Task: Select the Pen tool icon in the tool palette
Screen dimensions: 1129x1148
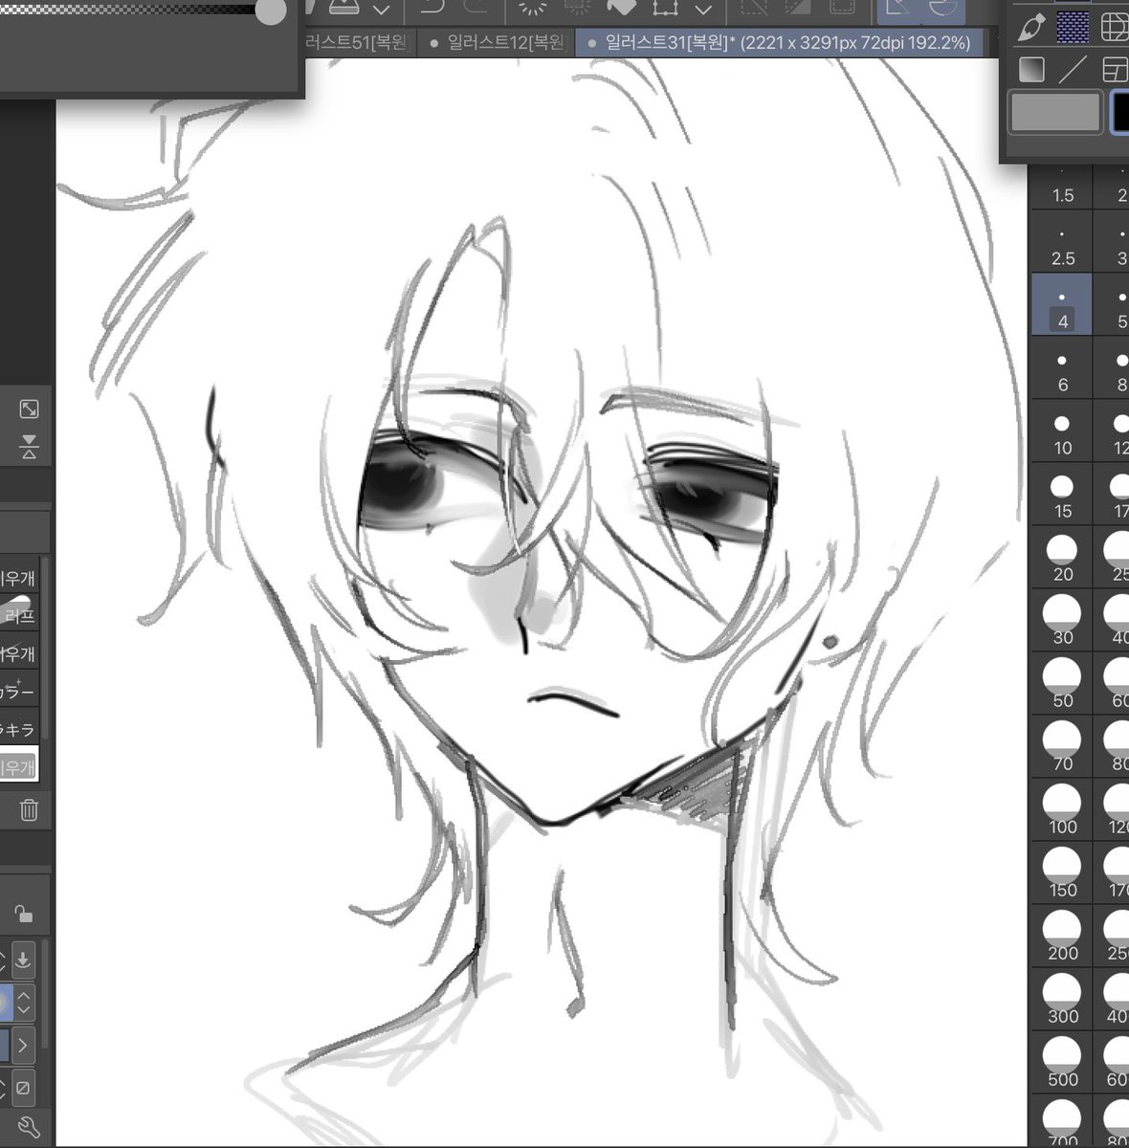Action: tap(1030, 28)
